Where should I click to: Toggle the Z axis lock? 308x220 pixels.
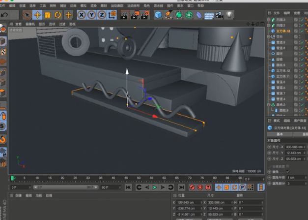102,15
